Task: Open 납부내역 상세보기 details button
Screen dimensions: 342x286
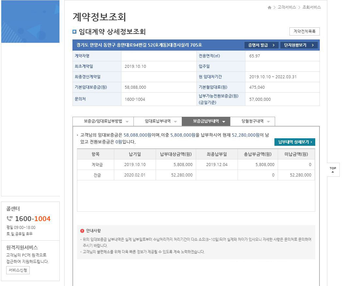Action: (295, 142)
